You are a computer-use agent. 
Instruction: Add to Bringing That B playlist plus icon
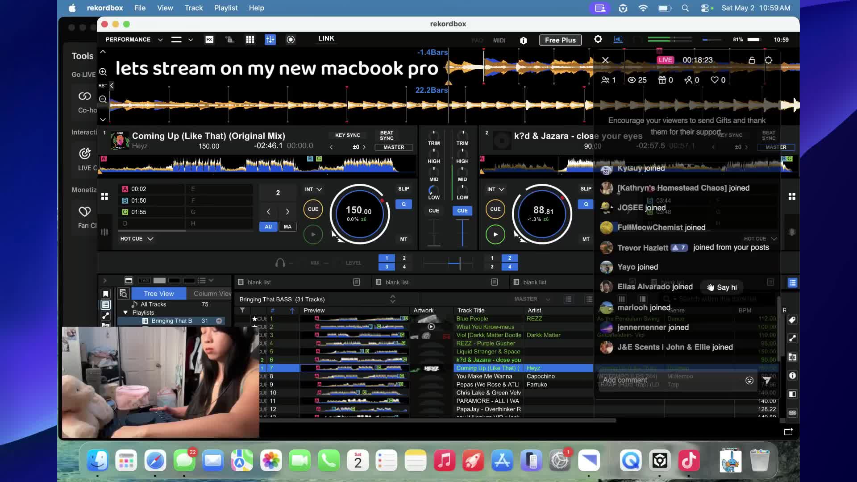tap(219, 321)
